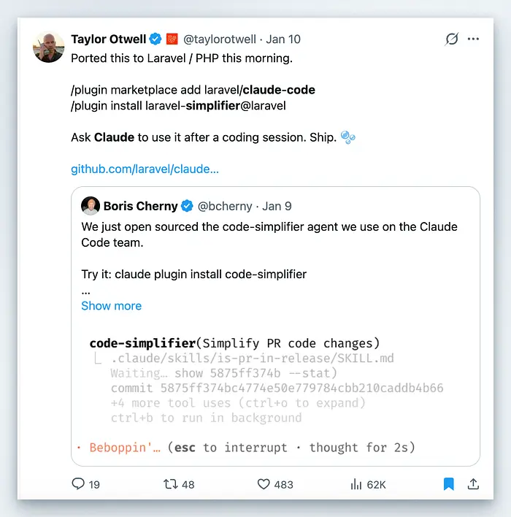Click the reply icon with 19 comments

(x=78, y=483)
